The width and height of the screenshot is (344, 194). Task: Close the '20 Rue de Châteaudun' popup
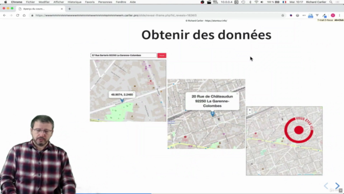[237, 94]
